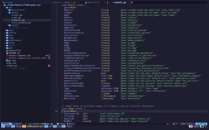Click the controllers folder icon
Image resolution: width=209 pixels, height=130 pixels.
[x=9, y=10]
